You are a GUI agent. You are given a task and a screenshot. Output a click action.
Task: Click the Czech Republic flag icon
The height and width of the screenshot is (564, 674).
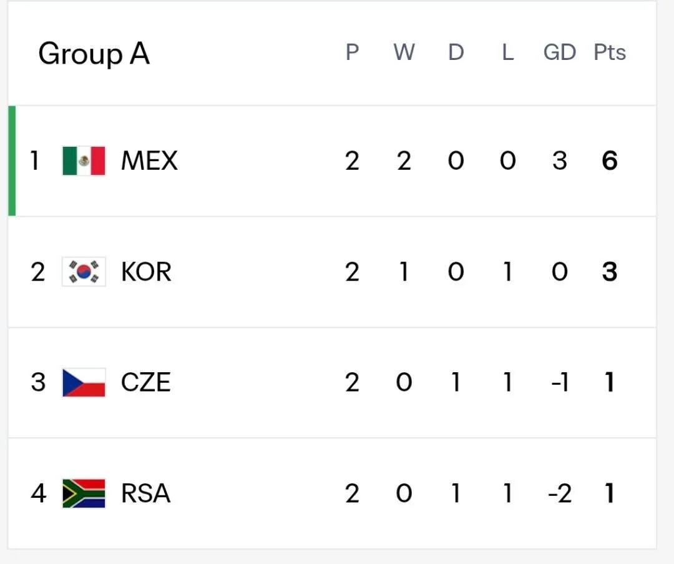pyautogui.click(x=84, y=382)
